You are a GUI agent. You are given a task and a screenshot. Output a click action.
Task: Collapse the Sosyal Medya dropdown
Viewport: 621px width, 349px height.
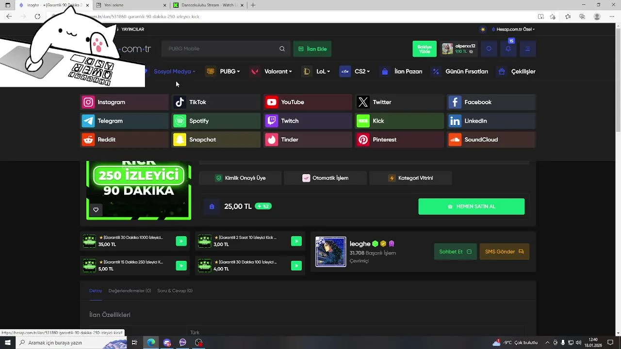tap(174, 71)
